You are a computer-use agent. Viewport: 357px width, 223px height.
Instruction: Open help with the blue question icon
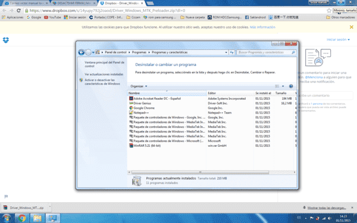click(x=291, y=86)
